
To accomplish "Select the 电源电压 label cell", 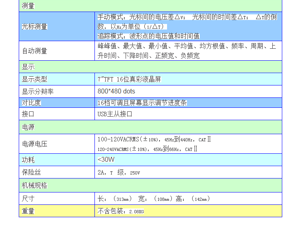I will pyautogui.click(x=57, y=144).
